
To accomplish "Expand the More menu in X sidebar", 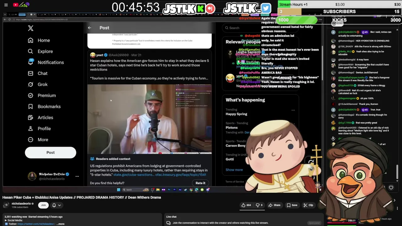I will click(x=38, y=140).
